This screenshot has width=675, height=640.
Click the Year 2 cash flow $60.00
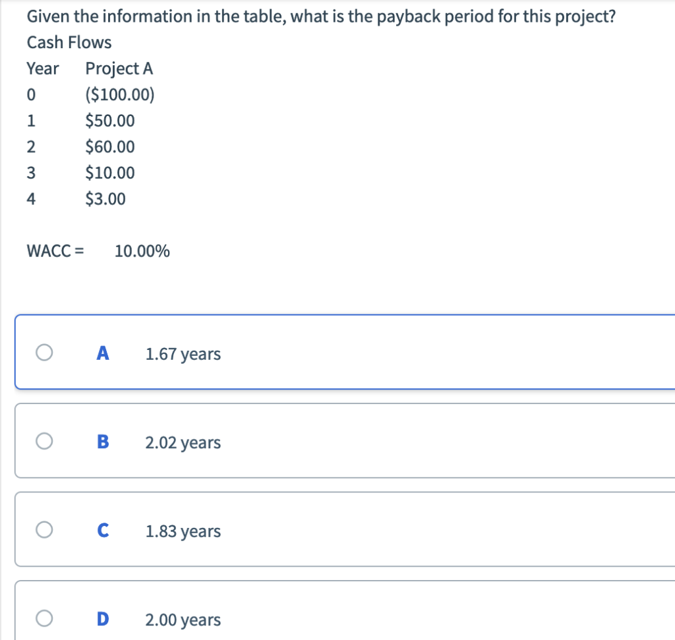pyautogui.click(x=109, y=146)
